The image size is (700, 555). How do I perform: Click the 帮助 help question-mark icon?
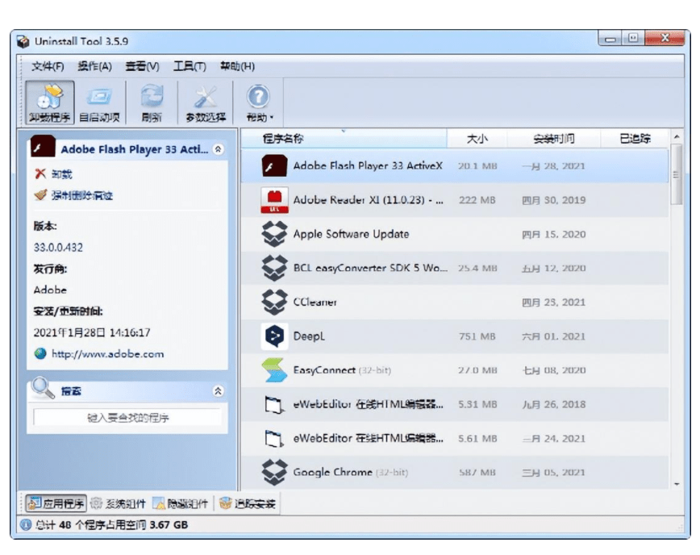pyautogui.click(x=258, y=97)
